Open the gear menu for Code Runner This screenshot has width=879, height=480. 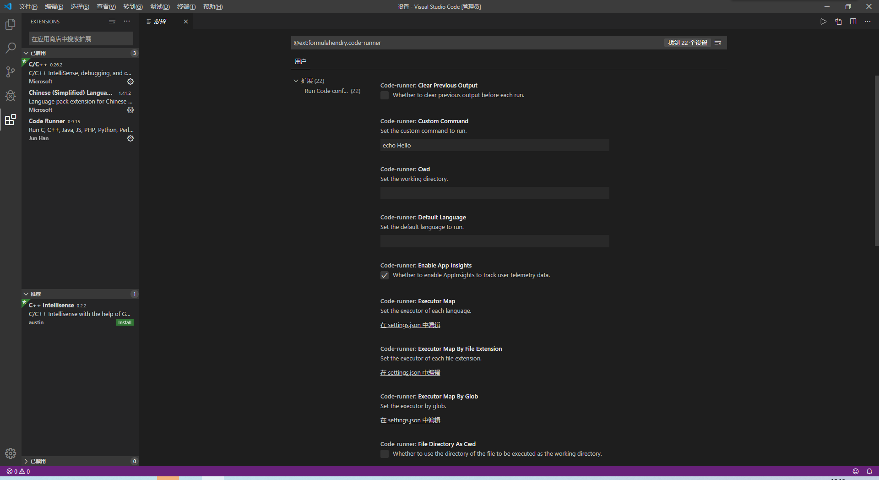130,138
